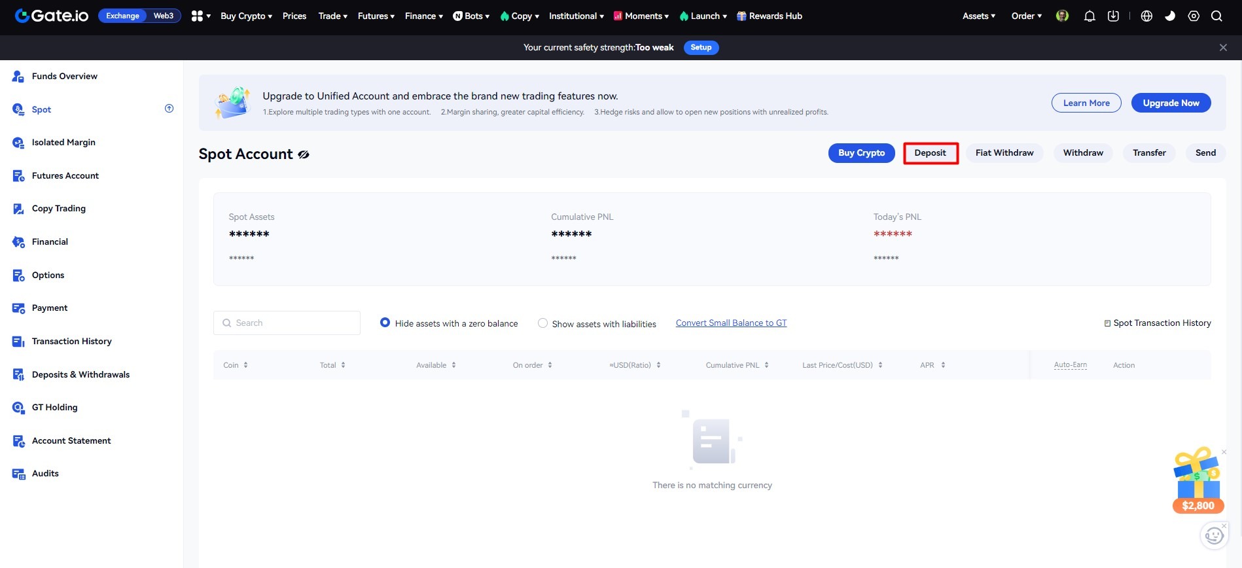Click the Deposits & Withdrawals sidebar icon
This screenshot has height=568, width=1242.
click(x=18, y=375)
